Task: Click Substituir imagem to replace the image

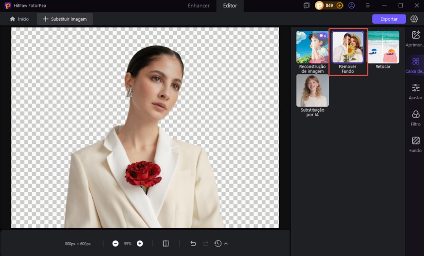Action: click(x=64, y=19)
